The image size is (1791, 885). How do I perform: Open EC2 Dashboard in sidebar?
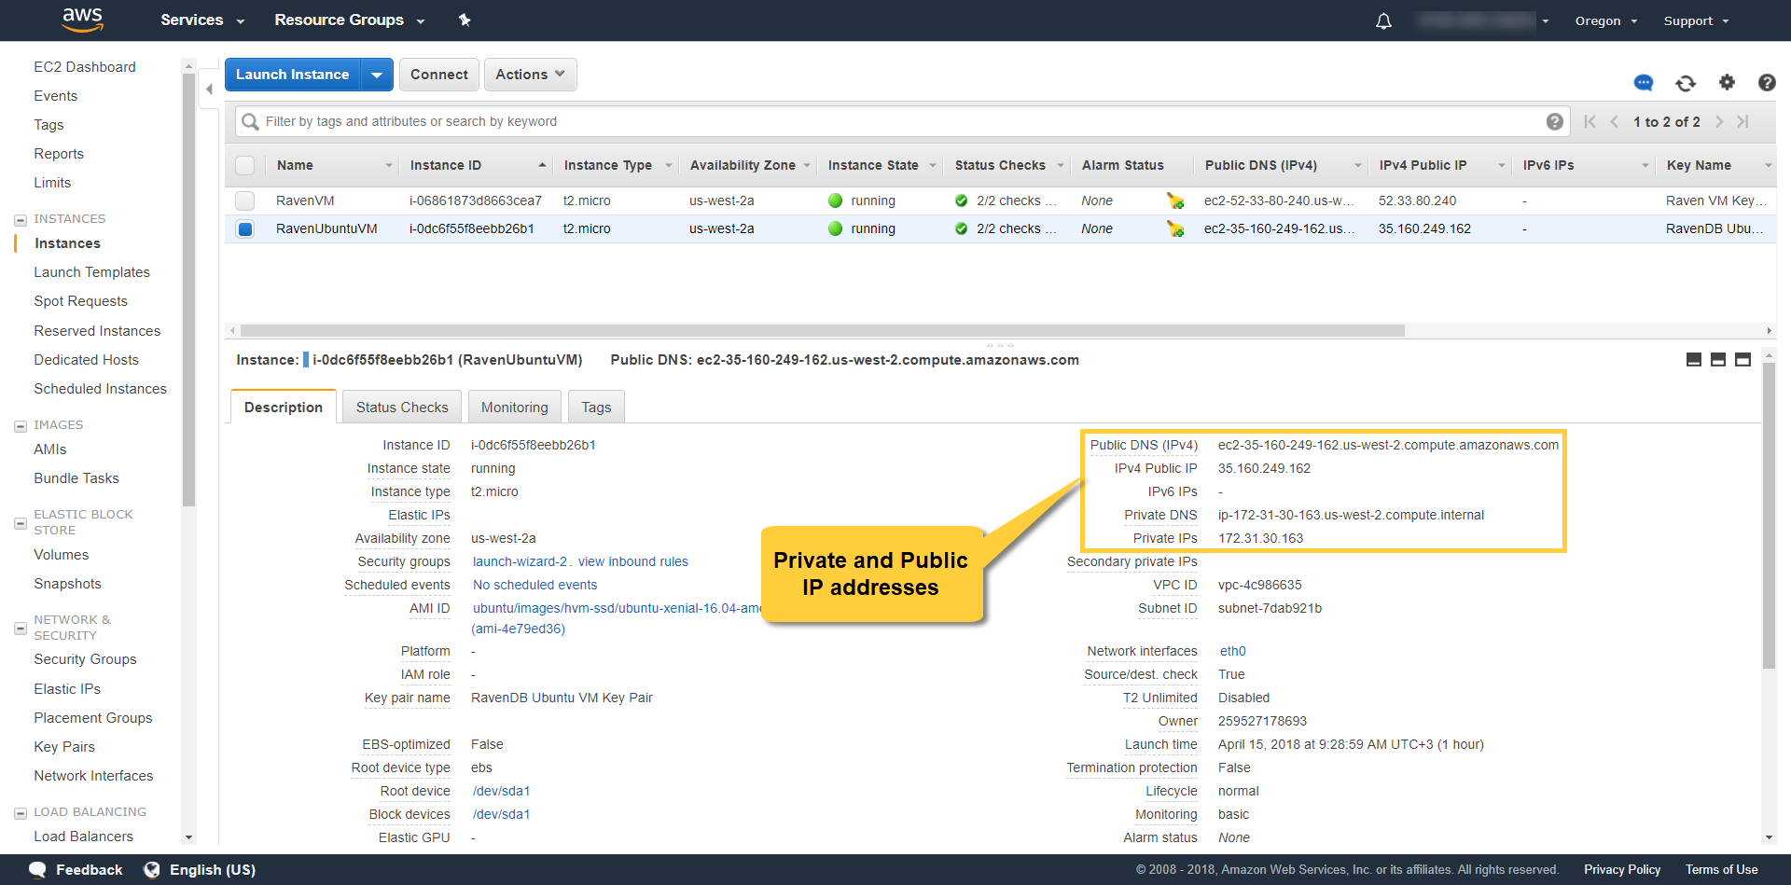85,67
